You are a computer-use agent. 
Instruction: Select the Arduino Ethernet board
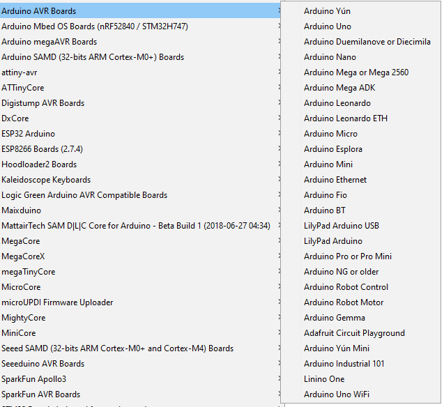[x=361, y=179]
